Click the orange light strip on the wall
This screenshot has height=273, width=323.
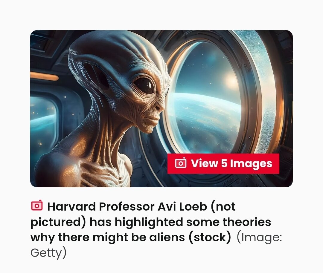click(x=44, y=77)
